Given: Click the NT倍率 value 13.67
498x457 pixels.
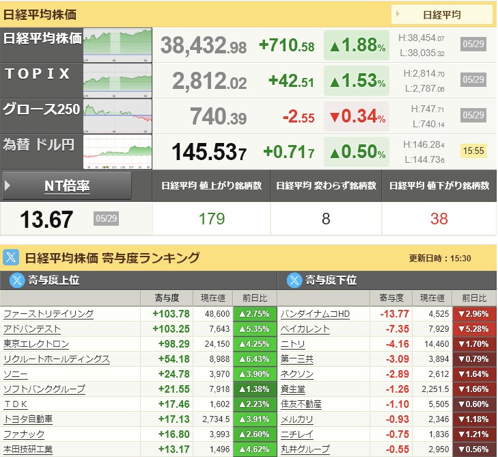Looking at the screenshot, I should coord(46,219).
